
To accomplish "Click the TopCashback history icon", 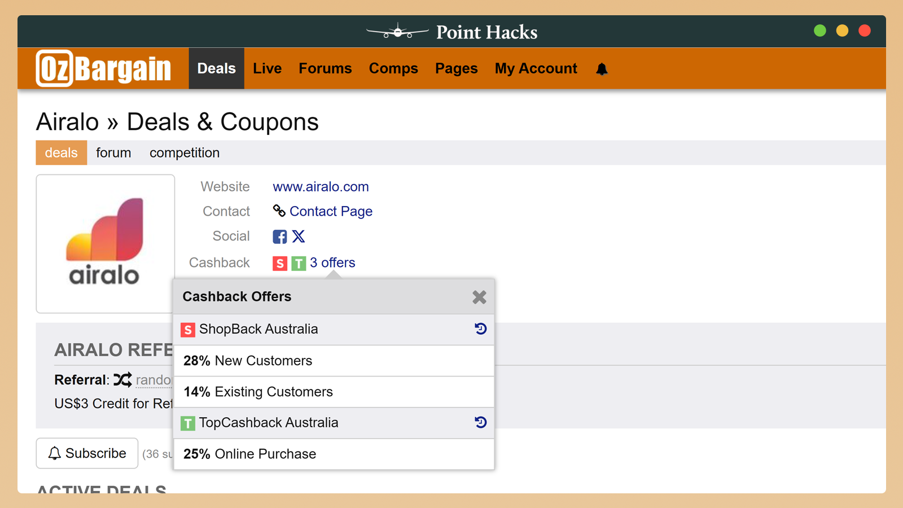I will tap(480, 422).
